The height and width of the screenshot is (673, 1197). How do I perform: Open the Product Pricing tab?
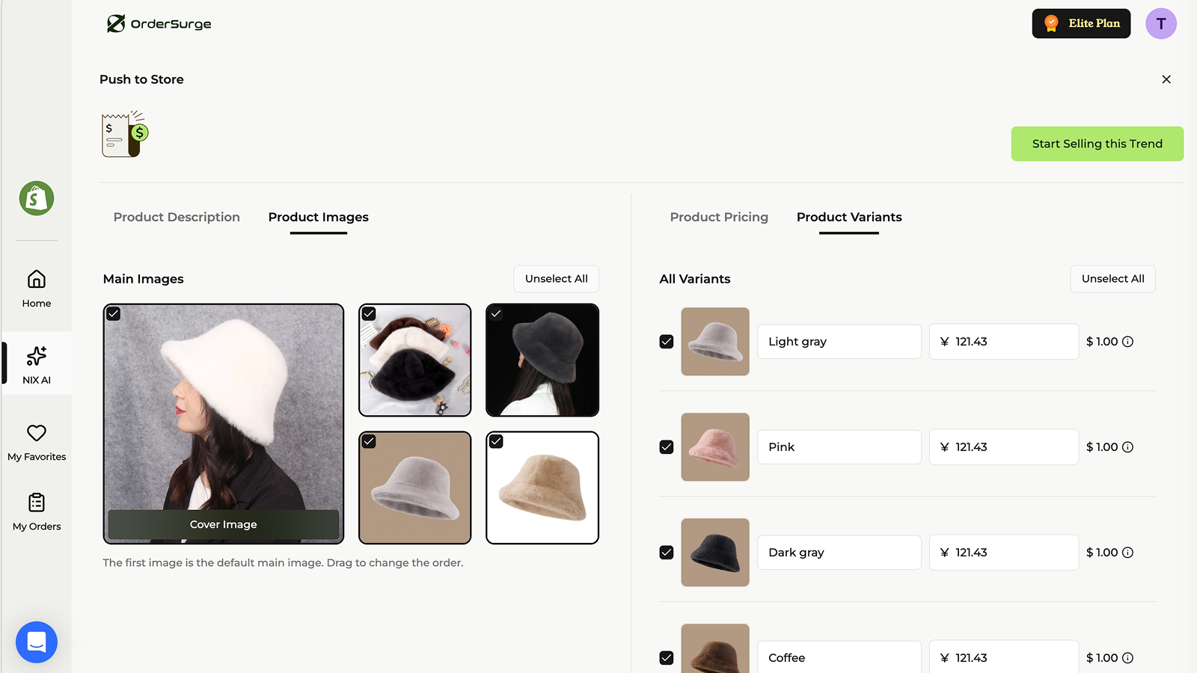(719, 217)
